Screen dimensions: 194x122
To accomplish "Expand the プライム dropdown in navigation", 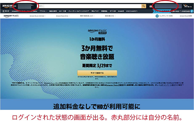I will (43, 11).
